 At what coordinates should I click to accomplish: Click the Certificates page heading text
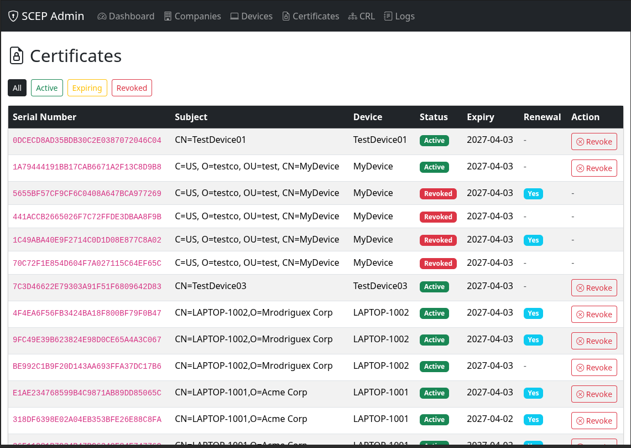coord(76,55)
